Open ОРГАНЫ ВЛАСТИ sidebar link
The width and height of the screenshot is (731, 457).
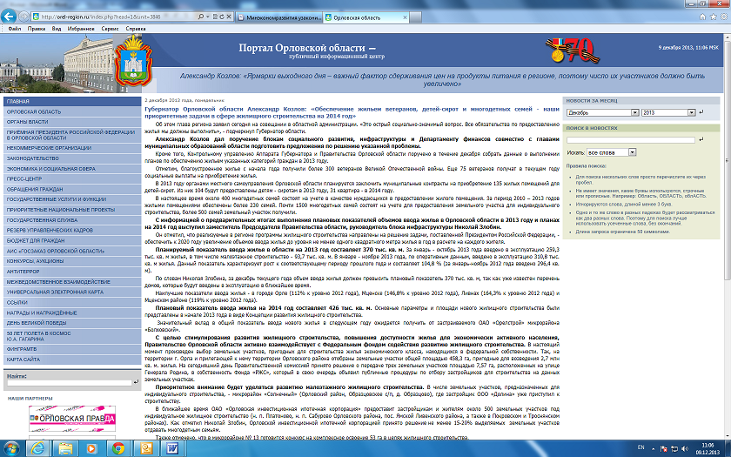click(72, 122)
